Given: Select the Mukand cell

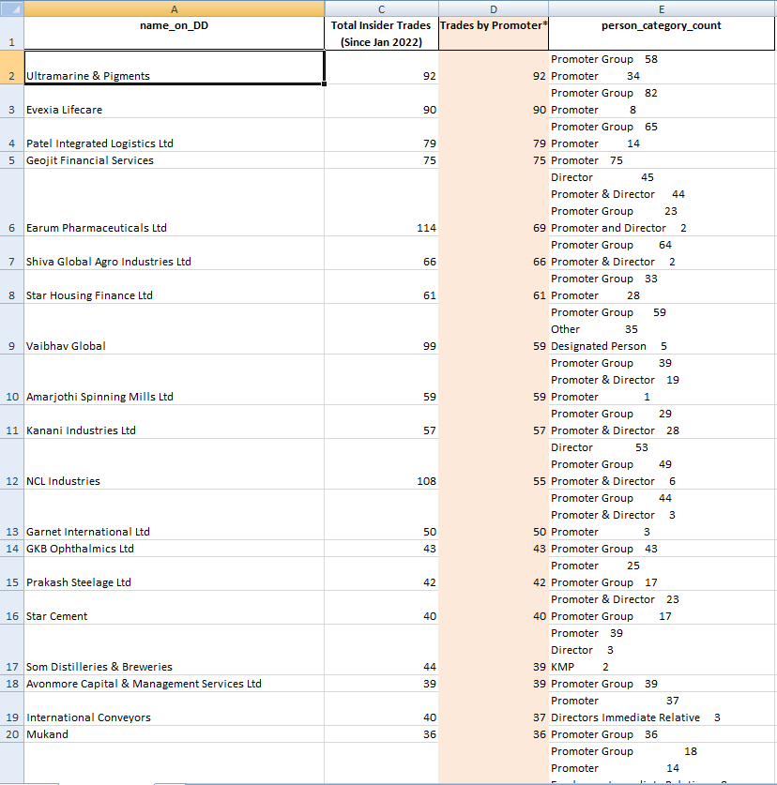Looking at the screenshot, I should point(174,734).
